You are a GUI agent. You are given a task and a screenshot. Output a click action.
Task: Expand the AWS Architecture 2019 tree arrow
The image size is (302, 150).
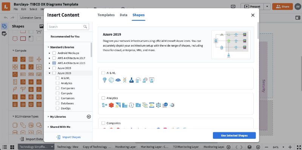49,63
